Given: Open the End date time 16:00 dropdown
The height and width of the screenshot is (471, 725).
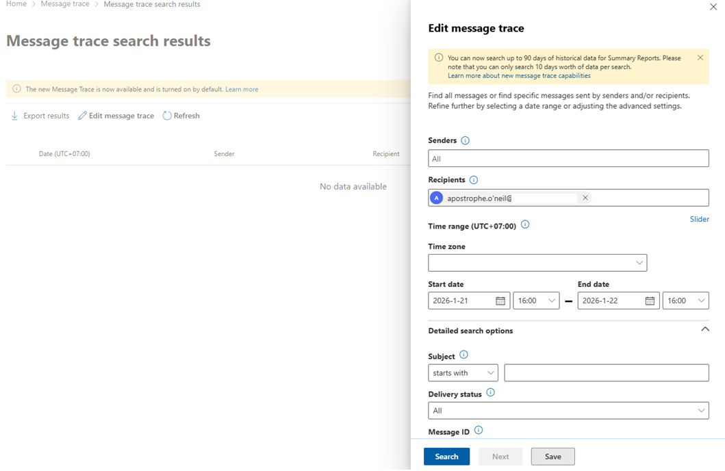Looking at the screenshot, I should click(x=685, y=301).
